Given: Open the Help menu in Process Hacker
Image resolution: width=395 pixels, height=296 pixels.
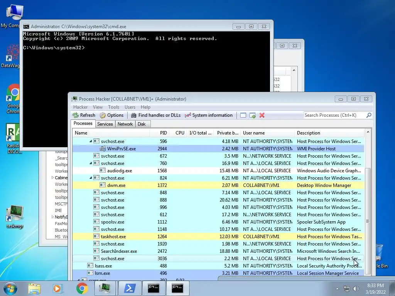Looking at the screenshot, I should point(145,107).
